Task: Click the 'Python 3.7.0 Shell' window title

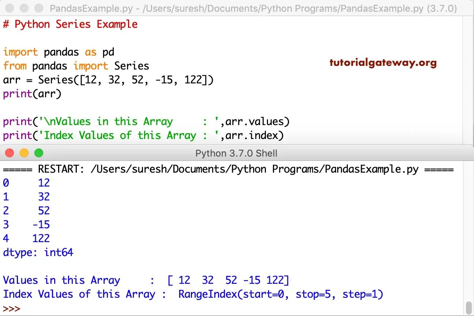Action: coord(236,153)
